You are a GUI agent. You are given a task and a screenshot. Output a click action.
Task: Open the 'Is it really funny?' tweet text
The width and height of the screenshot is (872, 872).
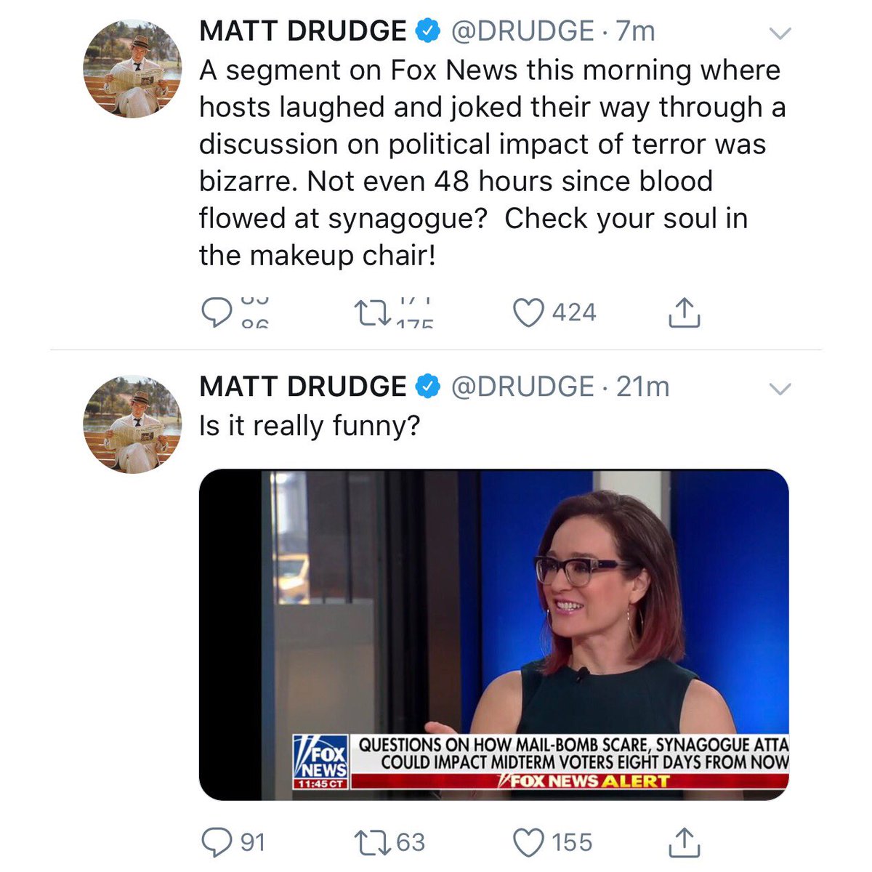310,426
